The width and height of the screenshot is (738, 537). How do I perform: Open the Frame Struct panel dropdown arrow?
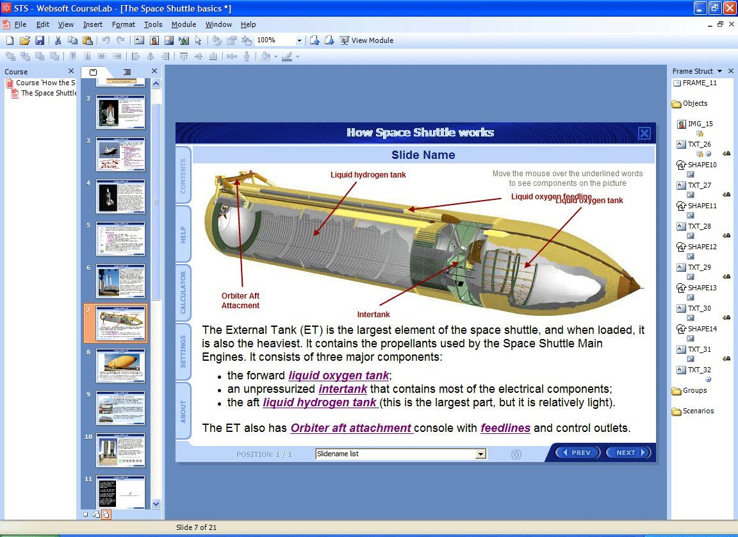(719, 71)
